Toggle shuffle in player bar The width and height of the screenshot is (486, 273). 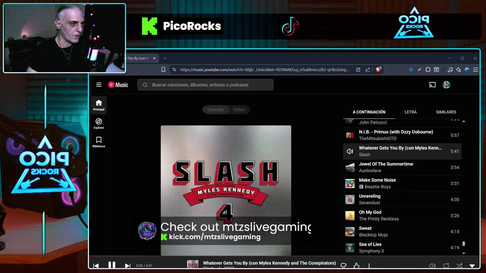[x=459, y=266]
